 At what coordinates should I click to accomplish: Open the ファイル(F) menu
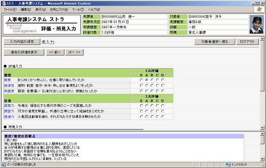[x=10, y=9]
